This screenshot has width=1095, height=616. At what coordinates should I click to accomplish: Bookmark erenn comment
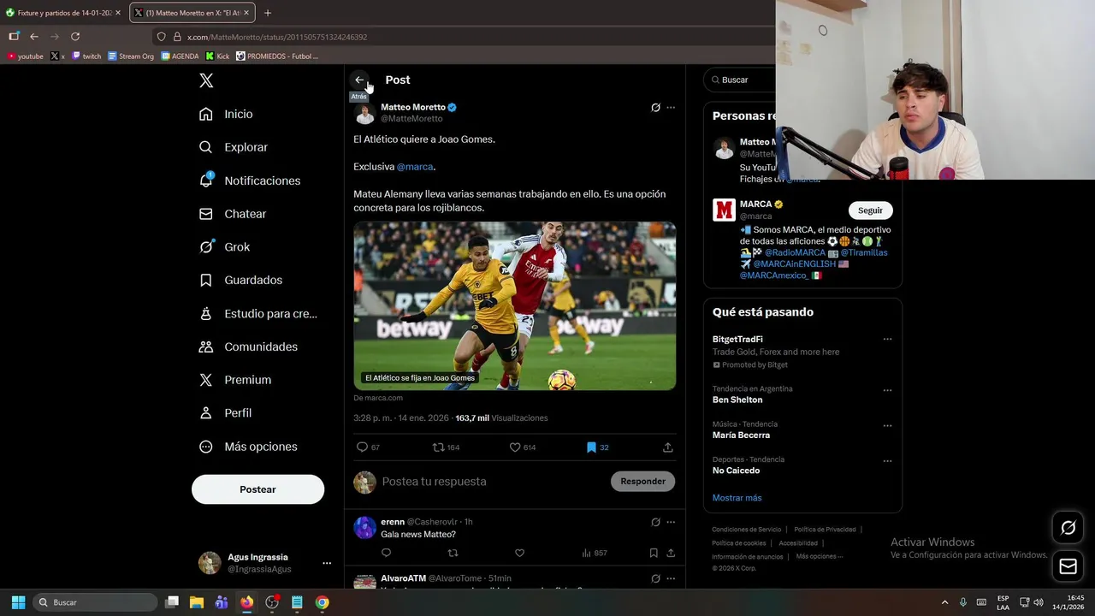[x=654, y=553]
